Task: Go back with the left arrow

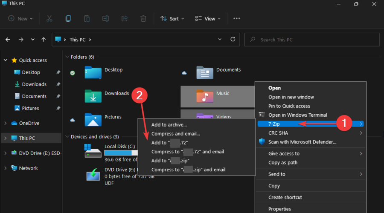Action: tap(8, 40)
